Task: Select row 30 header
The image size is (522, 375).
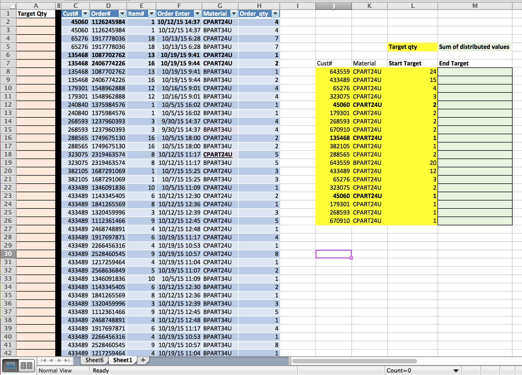Action: click(8, 254)
